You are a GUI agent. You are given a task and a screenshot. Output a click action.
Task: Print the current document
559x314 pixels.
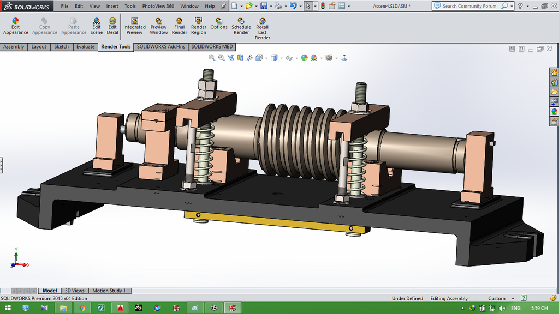pyautogui.click(x=278, y=5)
